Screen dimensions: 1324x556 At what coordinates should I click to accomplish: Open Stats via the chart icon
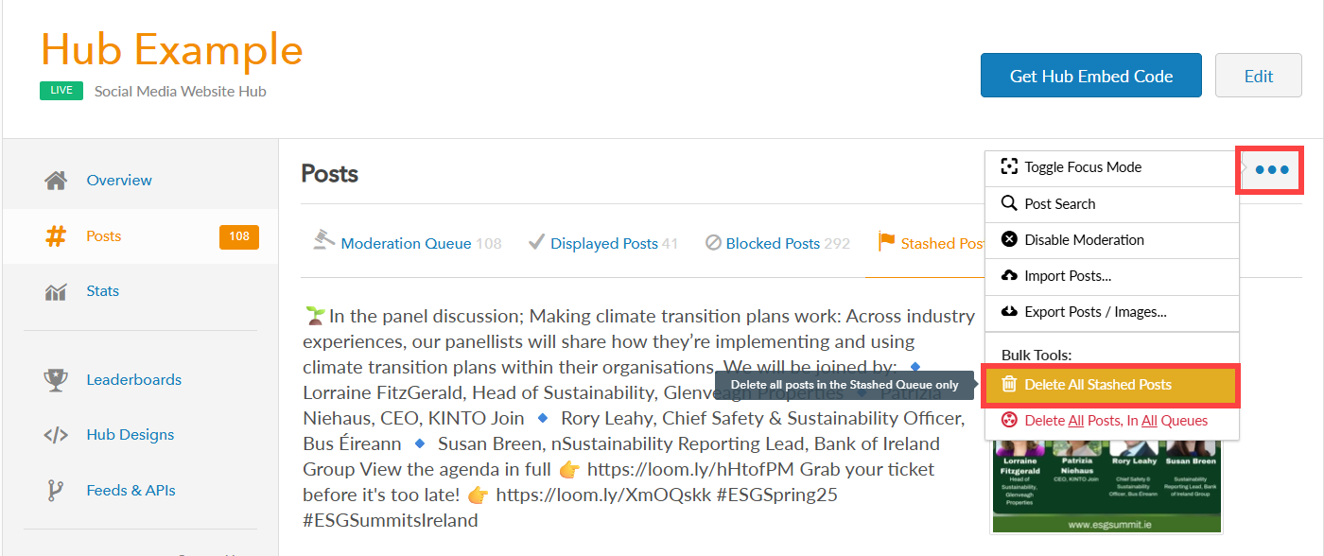click(56, 291)
